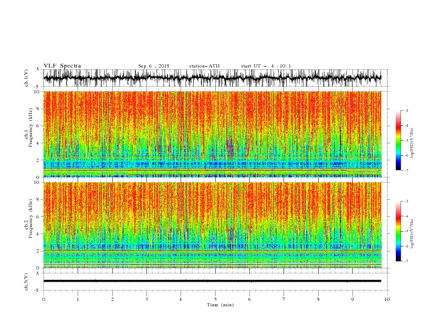The width and height of the screenshot is (436, 336).
Task: Click the "6" kHz tick on ch.2 frequency axis
Action: pyautogui.click(x=39, y=217)
